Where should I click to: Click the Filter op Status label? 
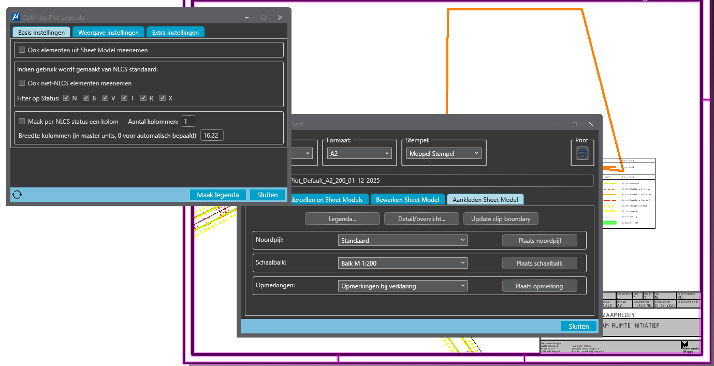(x=38, y=98)
